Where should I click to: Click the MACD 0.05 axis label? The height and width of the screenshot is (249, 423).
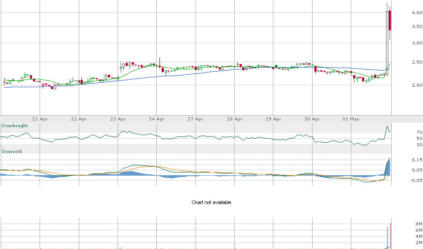click(x=417, y=170)
